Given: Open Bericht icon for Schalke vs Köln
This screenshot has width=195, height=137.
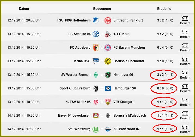Looking at the screenshot, I should point(185,32).
